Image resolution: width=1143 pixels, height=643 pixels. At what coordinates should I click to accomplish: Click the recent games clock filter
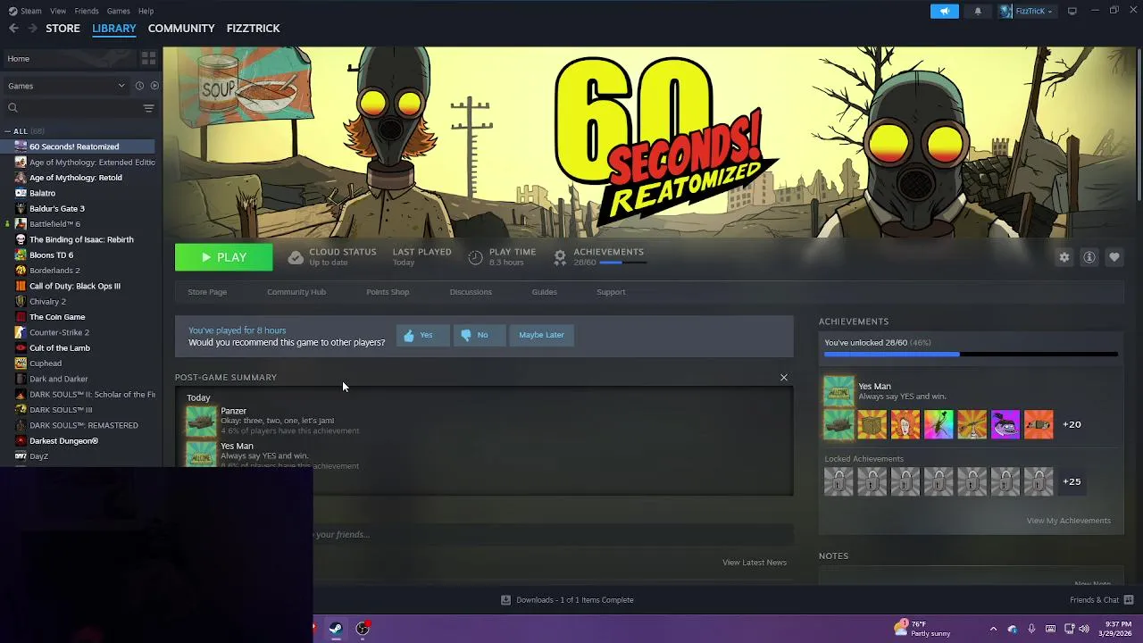click(x=139, y=86)
